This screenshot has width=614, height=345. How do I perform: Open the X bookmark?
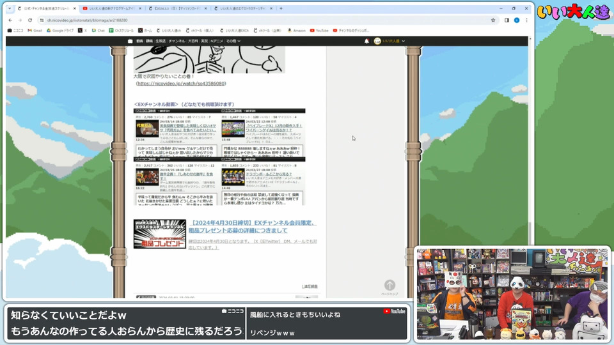tap(82, 30)
